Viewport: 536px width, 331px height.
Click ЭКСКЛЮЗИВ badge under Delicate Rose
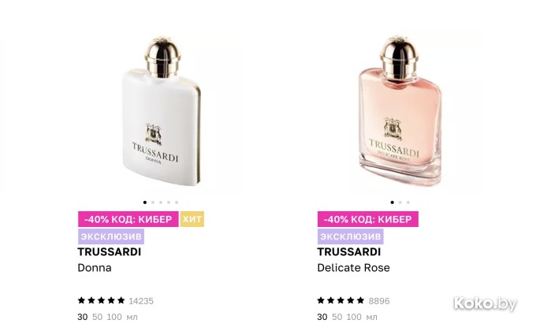[351, 236]
